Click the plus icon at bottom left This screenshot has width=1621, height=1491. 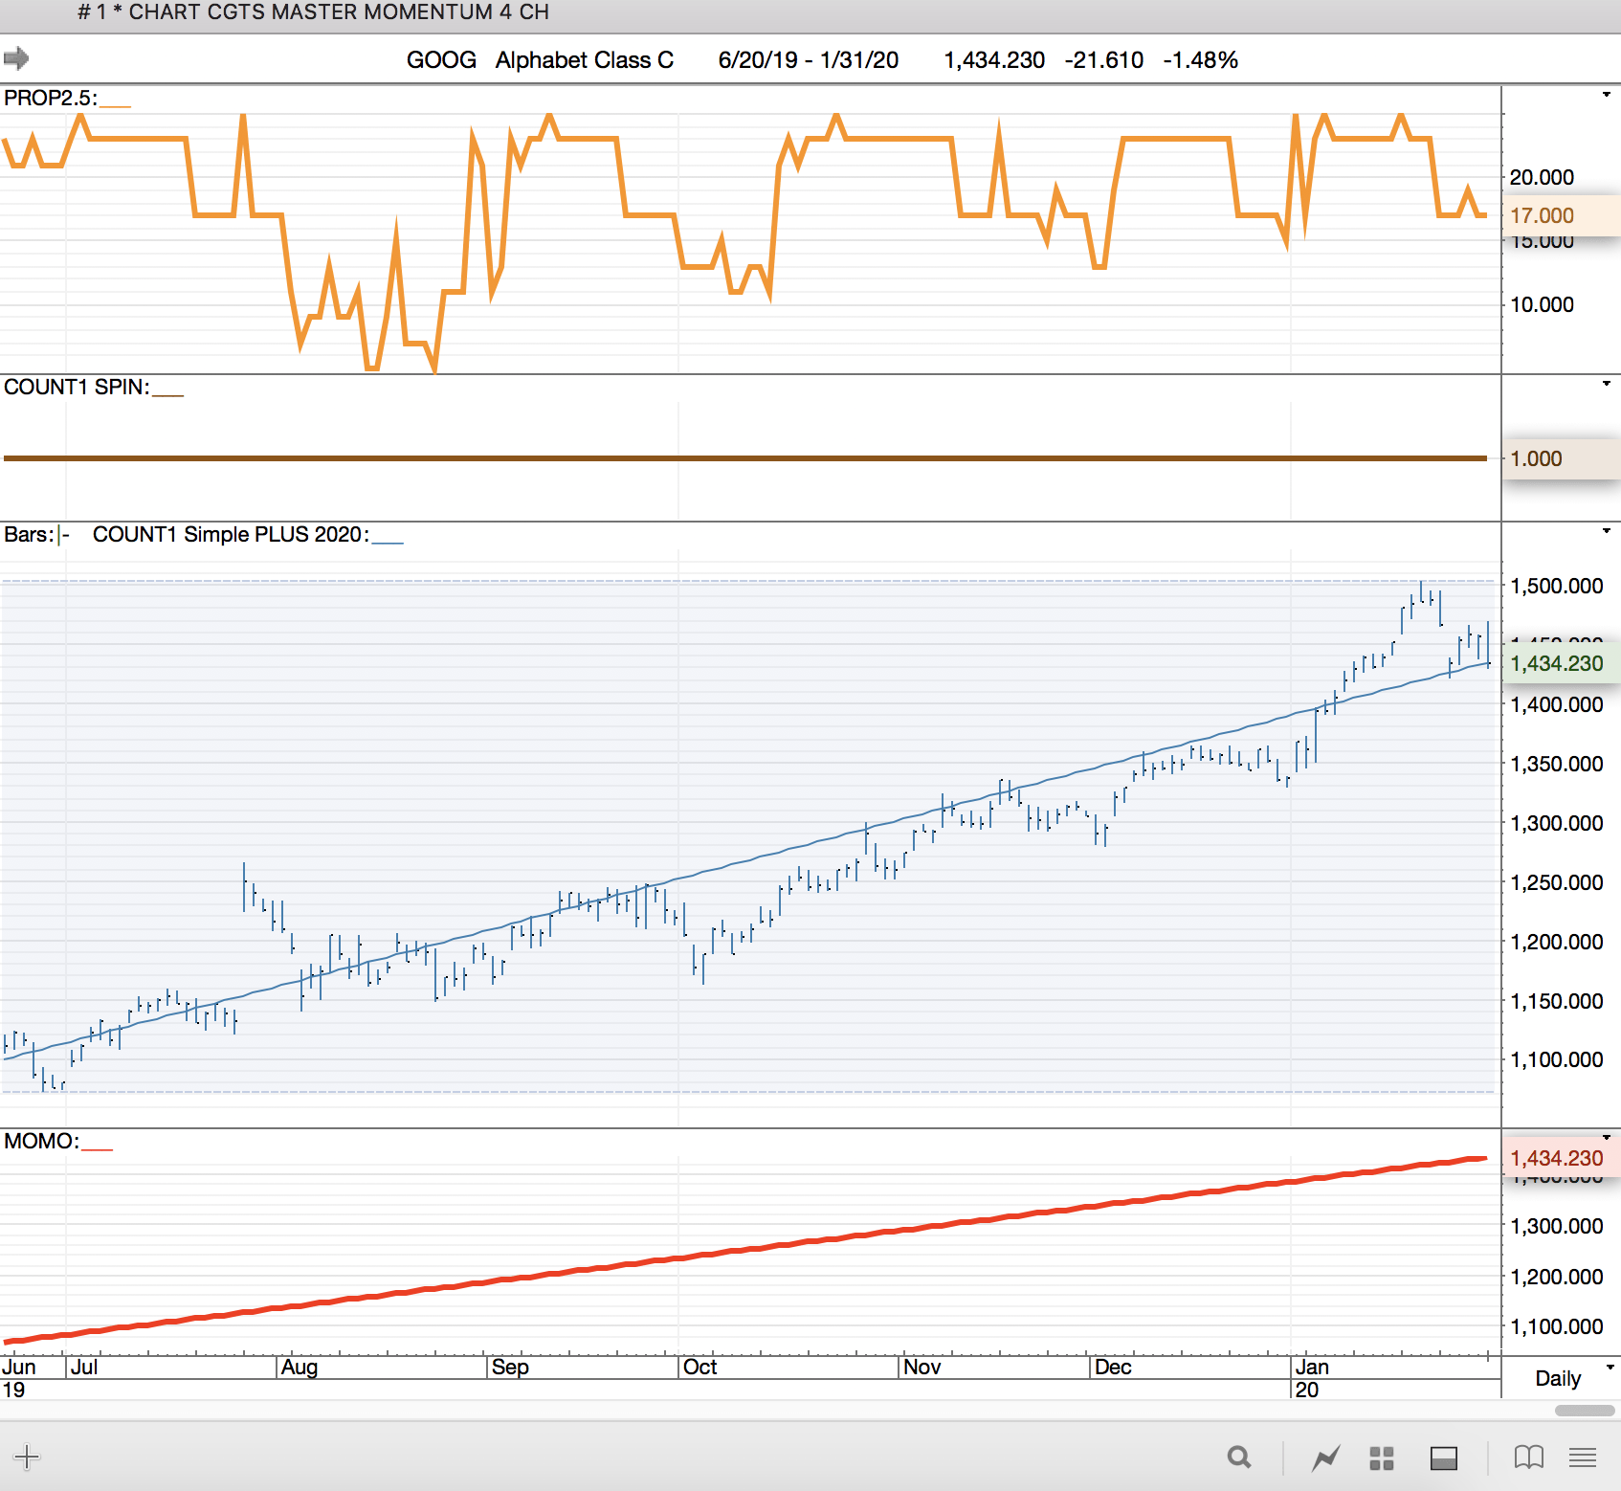27,1458
